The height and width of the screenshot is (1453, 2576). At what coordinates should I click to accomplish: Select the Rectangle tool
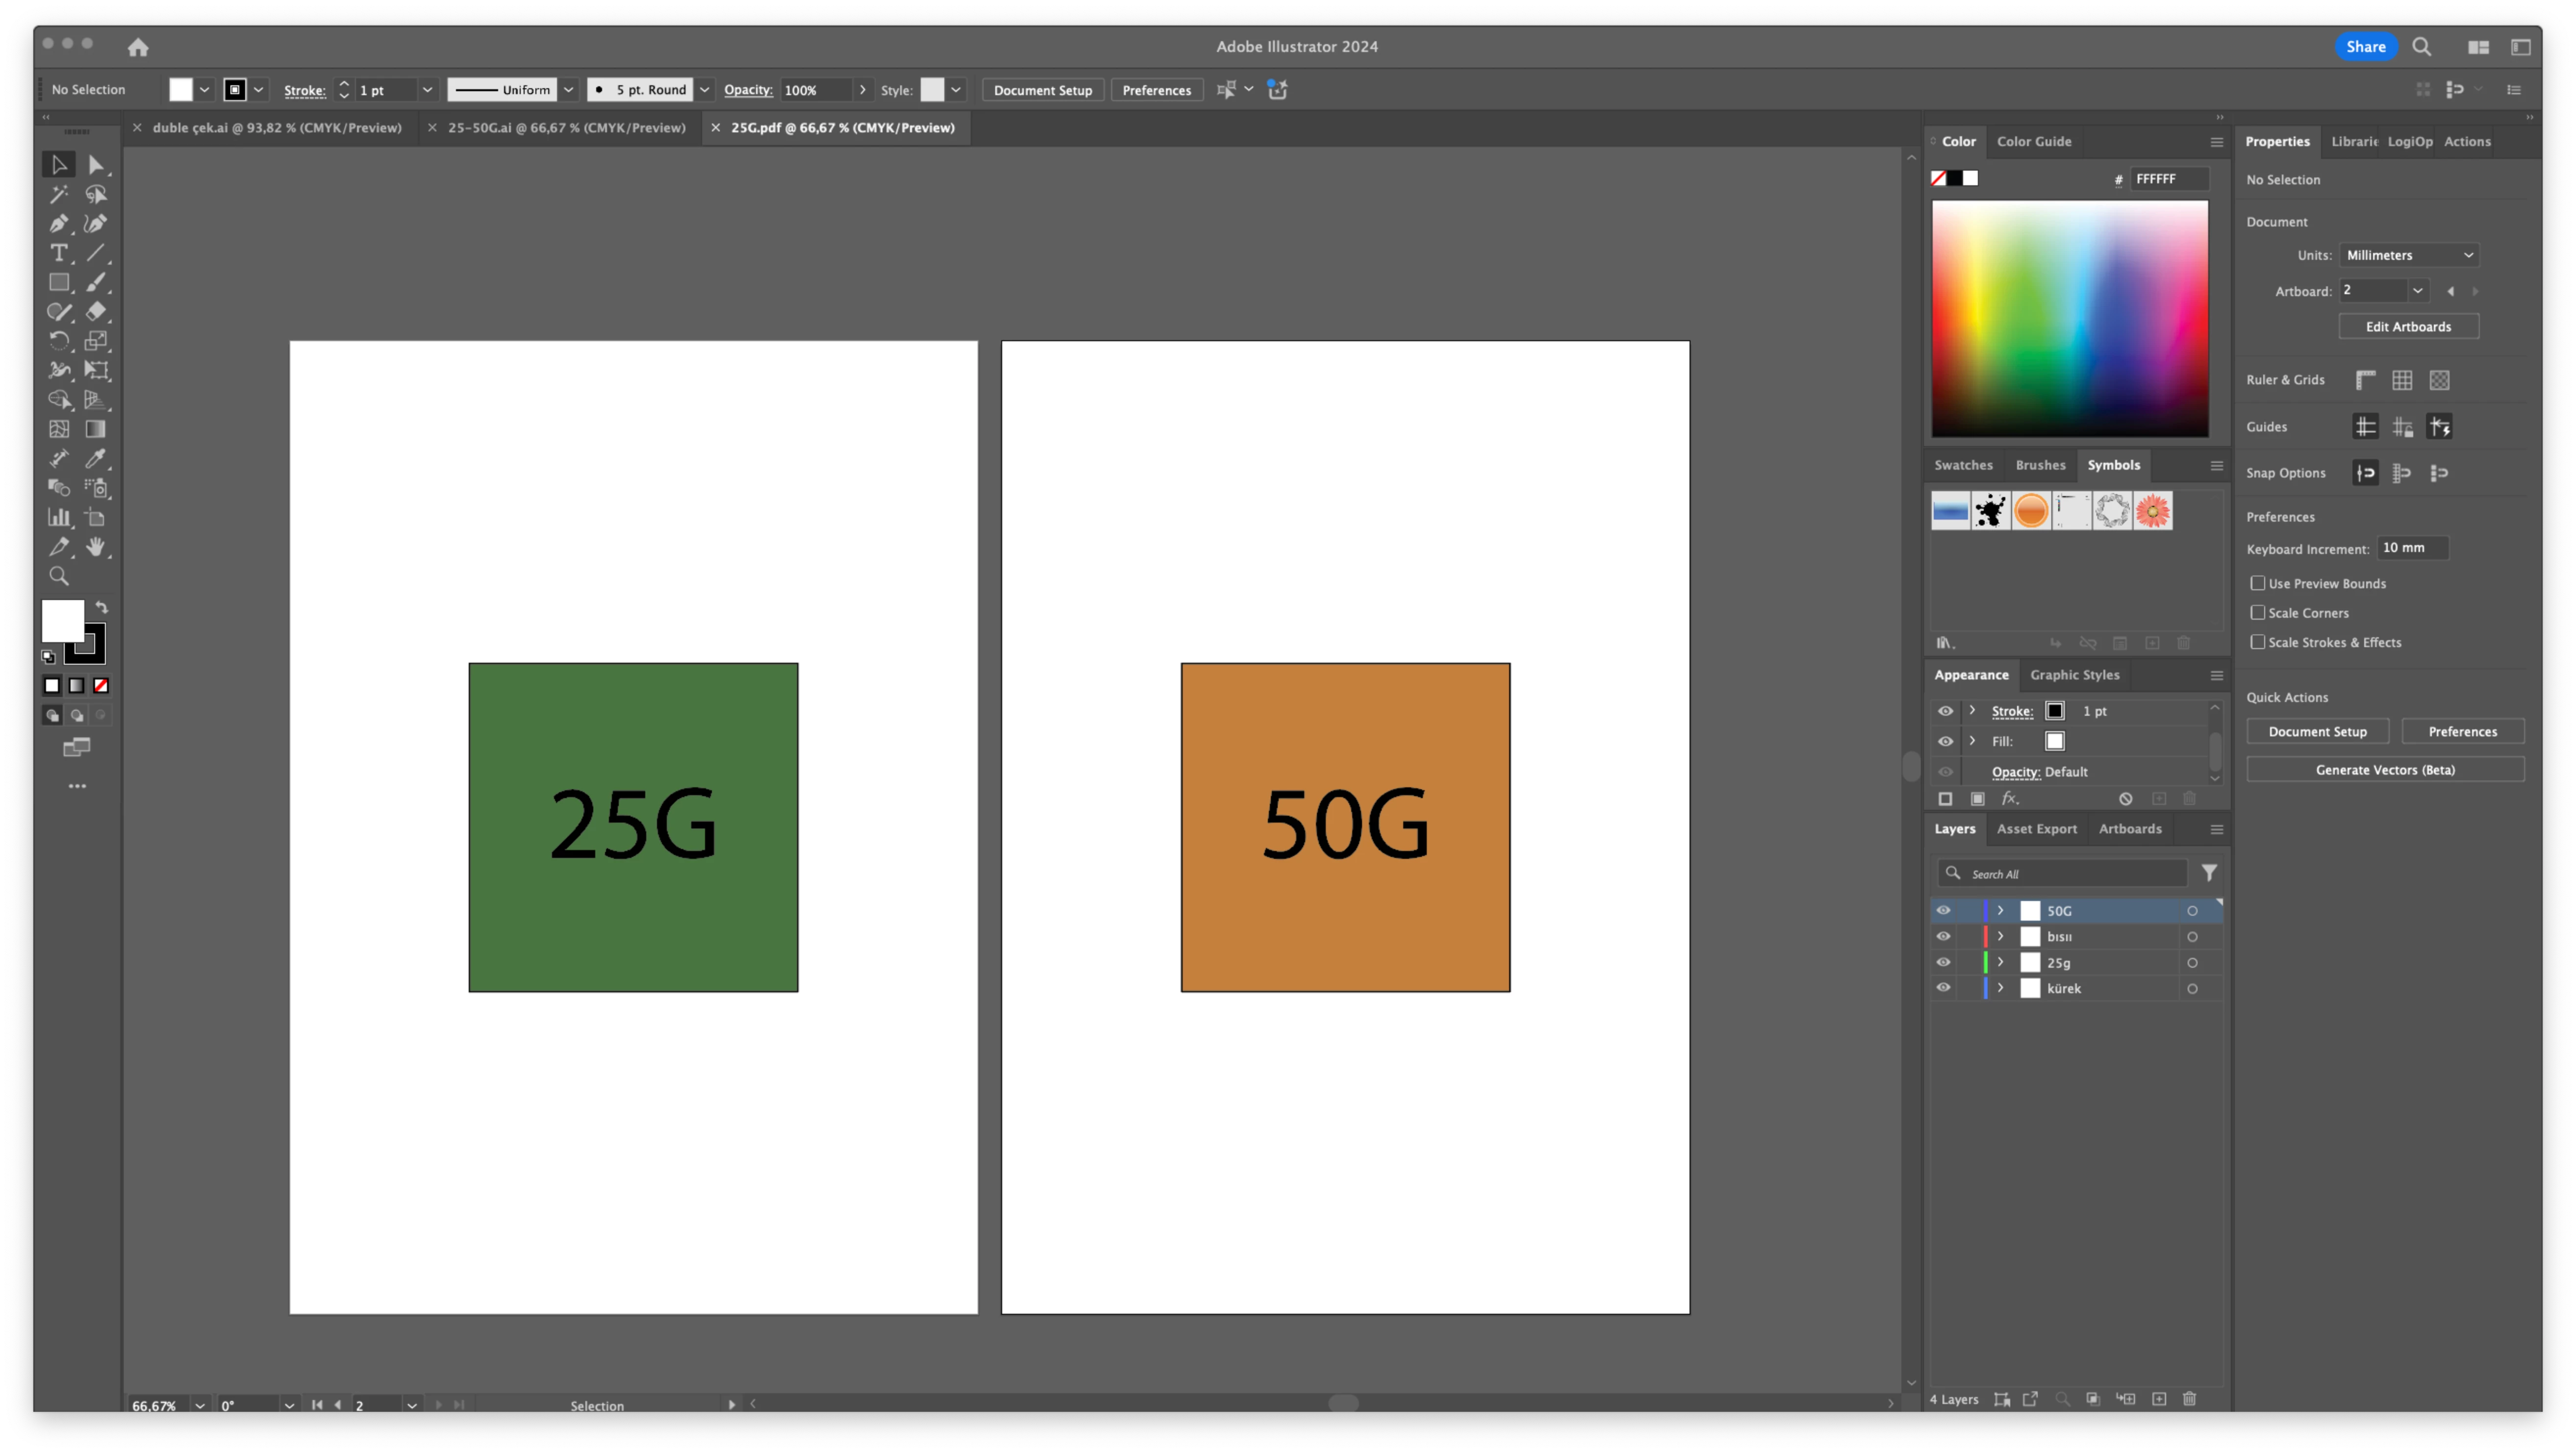(59, 283)
